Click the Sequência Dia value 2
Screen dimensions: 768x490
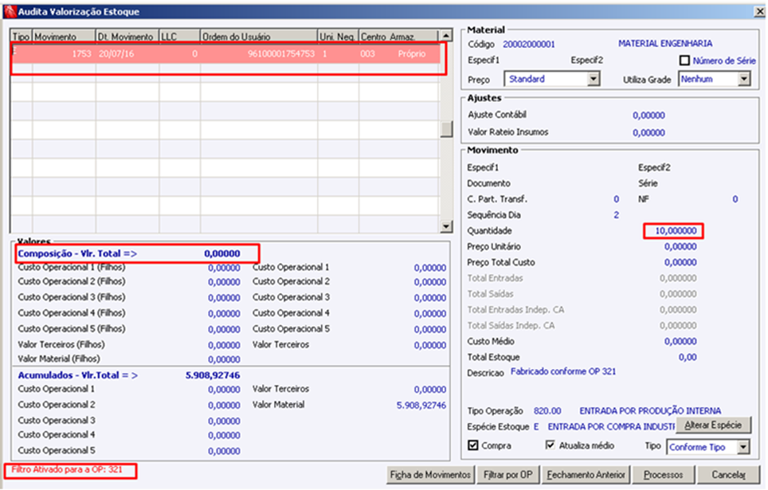pyautogui.click(x=616, y=214)
